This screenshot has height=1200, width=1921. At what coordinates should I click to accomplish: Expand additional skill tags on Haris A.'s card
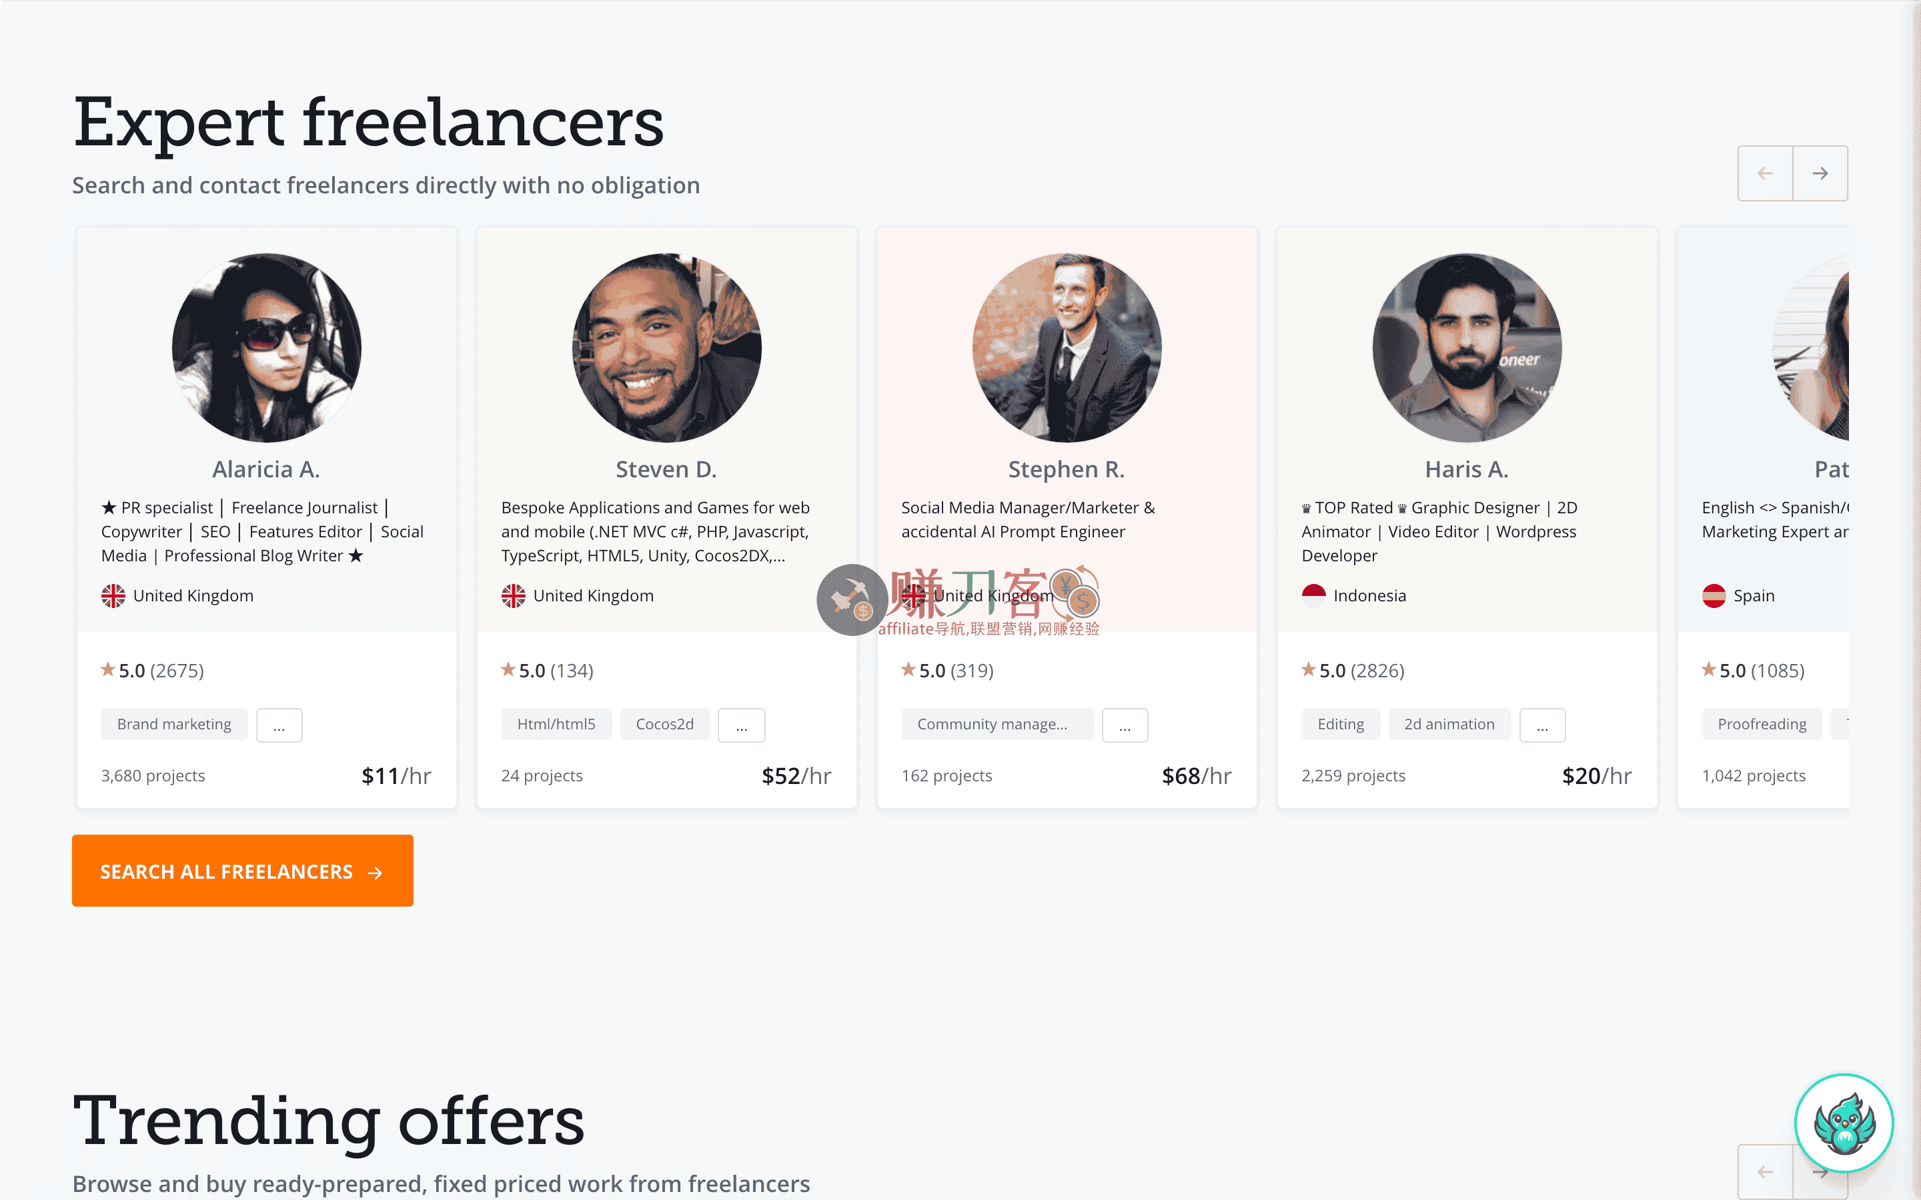(1541, 725)
